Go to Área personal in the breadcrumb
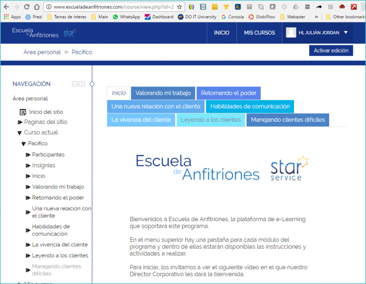 42,52
